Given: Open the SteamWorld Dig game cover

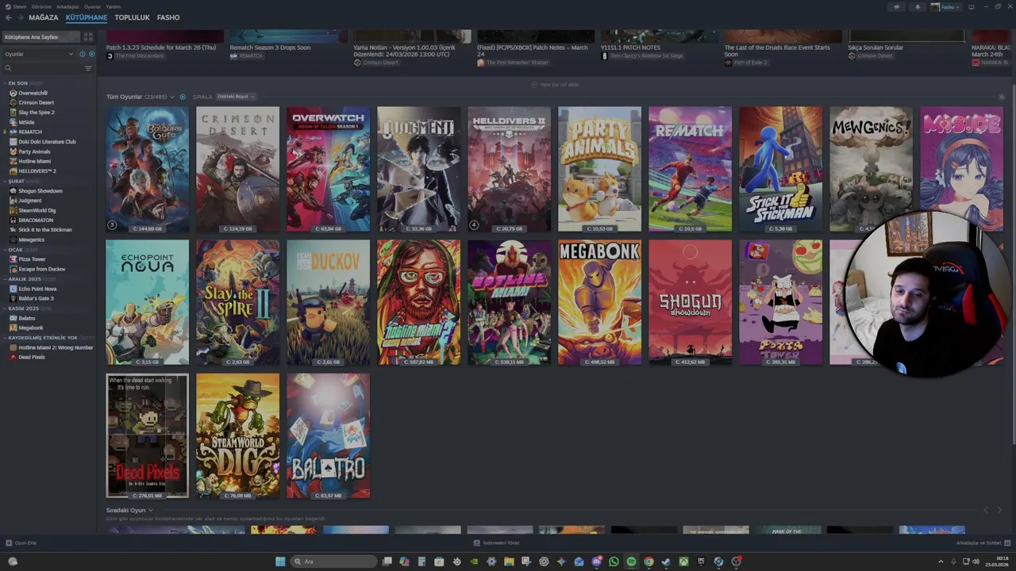Looking at the screenshot, I should [238, 436].
